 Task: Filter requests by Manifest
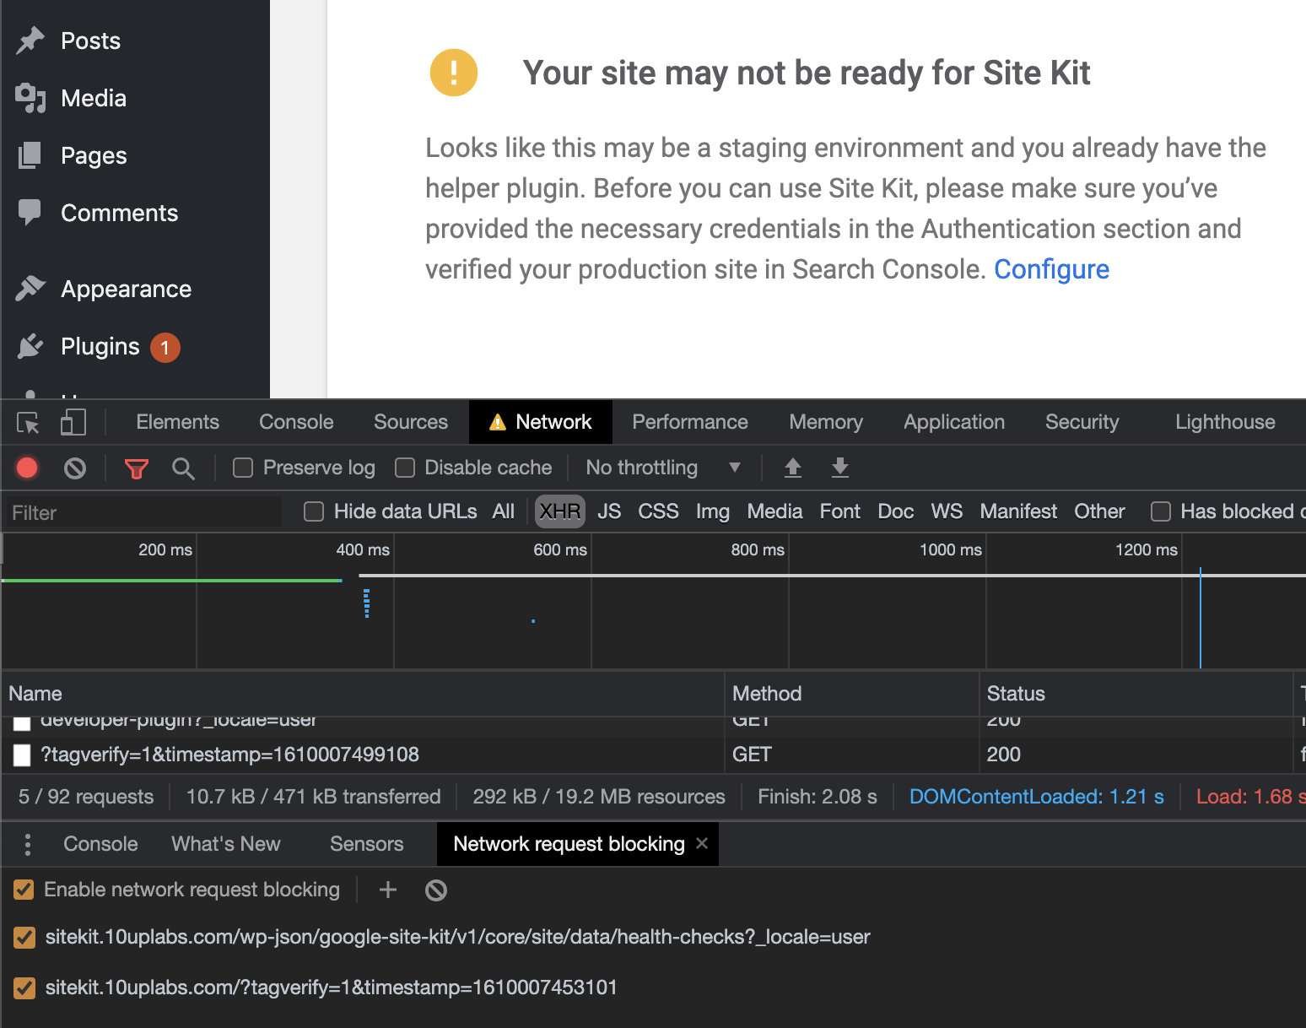[1018, 511]
